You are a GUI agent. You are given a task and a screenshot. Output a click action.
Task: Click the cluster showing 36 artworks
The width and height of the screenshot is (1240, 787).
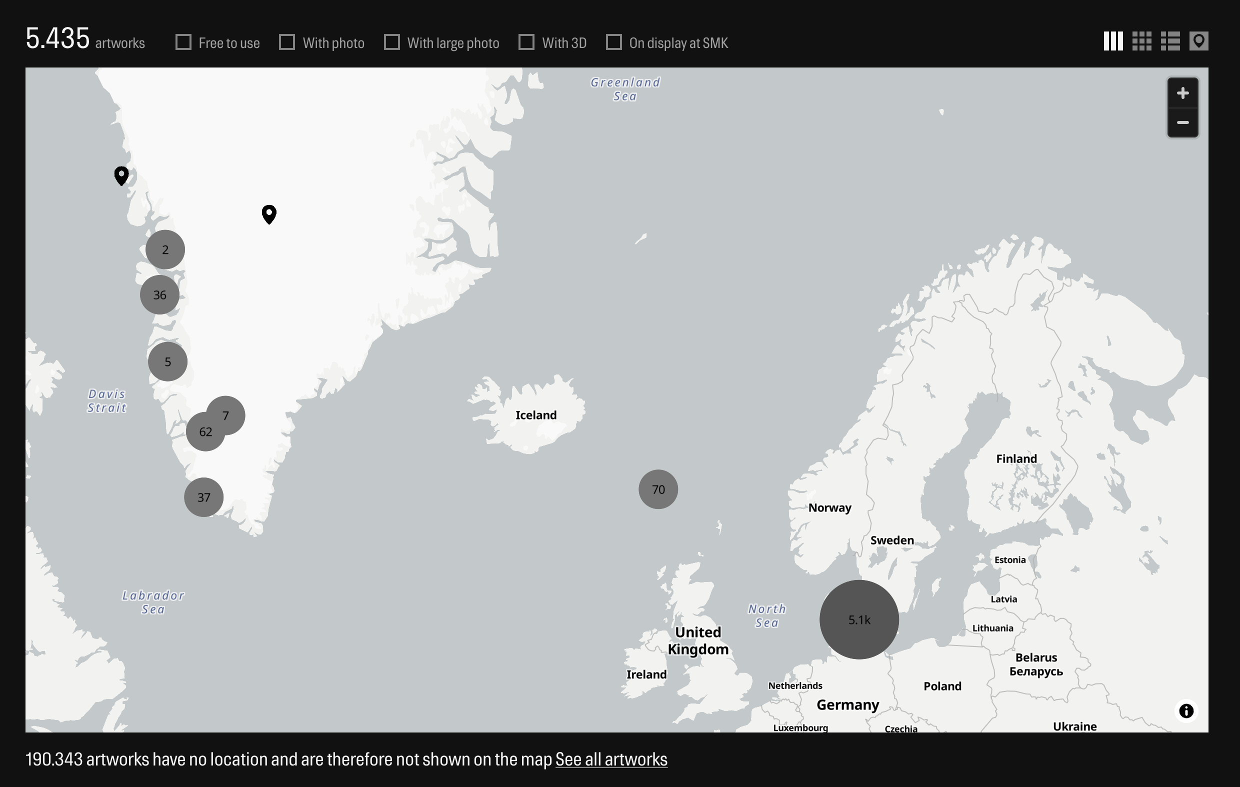click(x=159, y=294)
